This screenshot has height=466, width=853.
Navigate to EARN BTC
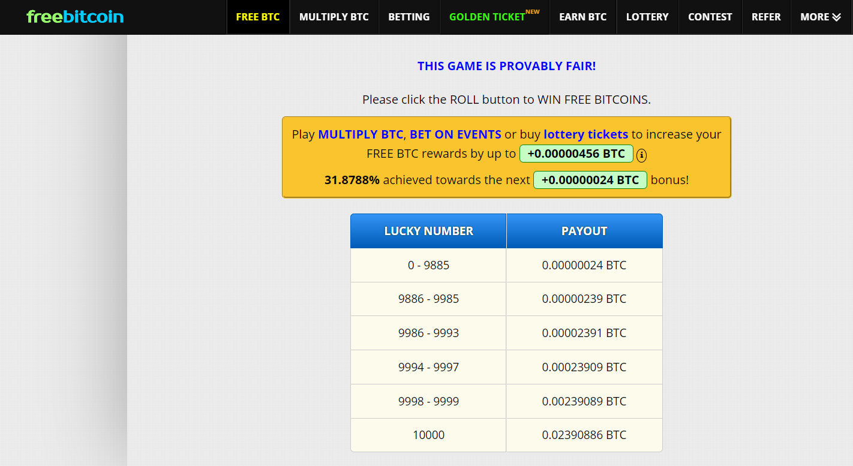coord(583,17)
